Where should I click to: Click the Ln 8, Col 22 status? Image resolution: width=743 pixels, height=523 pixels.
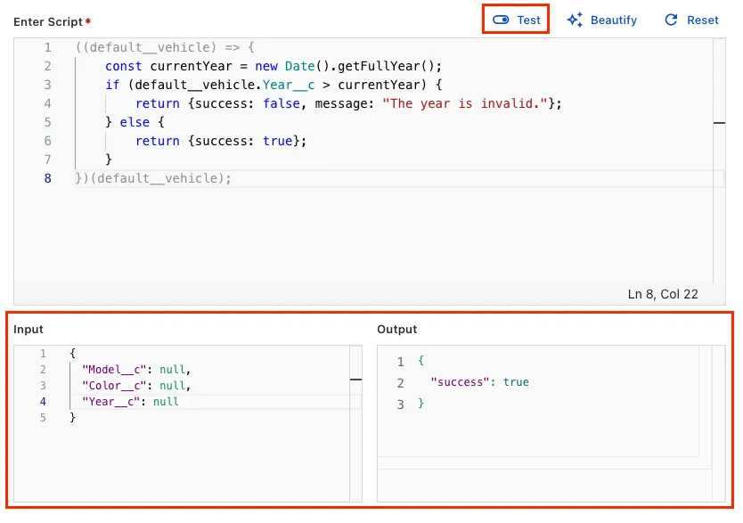click(x=663, y=294)
